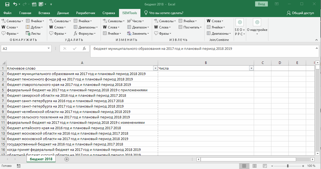This screenshot has height=169, width=321.
Task: Click Общий доступ share button
Action: [x=300, y=13]
